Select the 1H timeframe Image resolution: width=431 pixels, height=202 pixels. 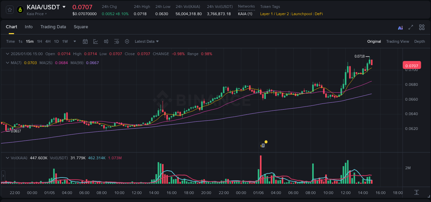coord(39,41)
